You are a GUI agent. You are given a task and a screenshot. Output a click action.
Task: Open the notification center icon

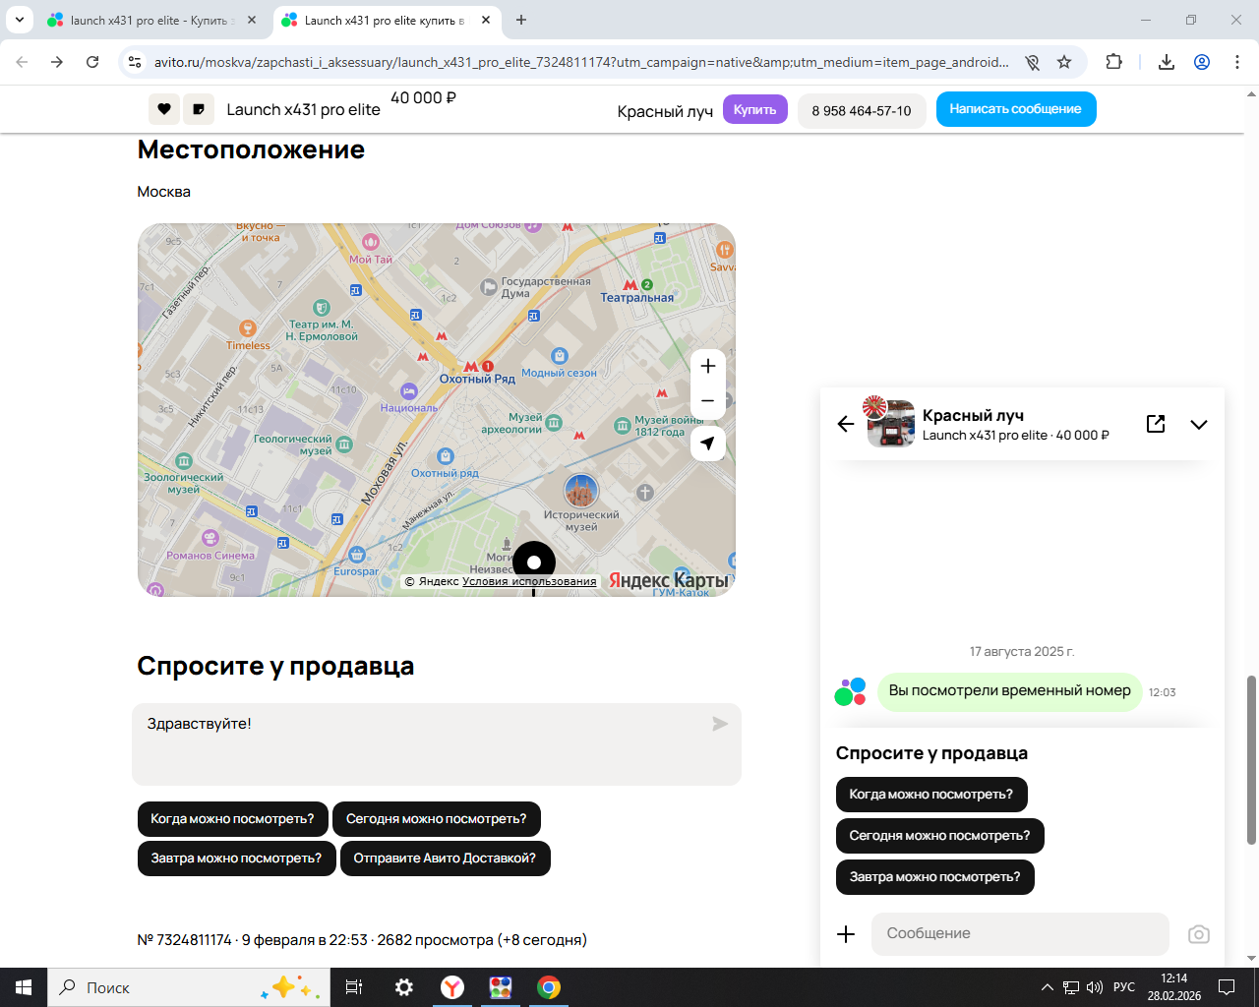(x=1227, y=987)
